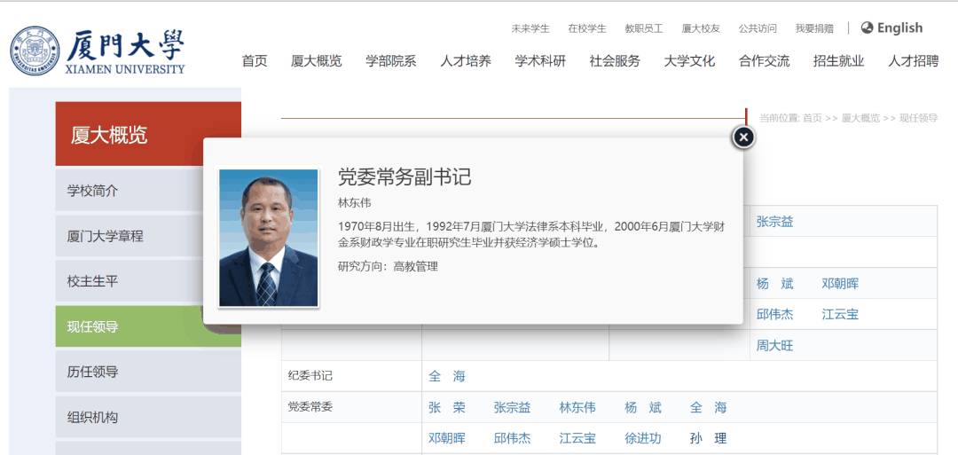Click the 厦大校友 top link
This screenshot has width=958, height=455.
[701, 28]
